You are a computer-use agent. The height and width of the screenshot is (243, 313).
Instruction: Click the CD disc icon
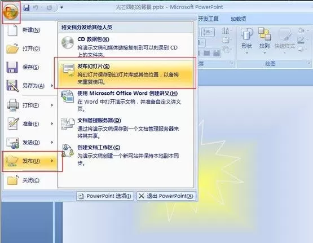point(68,42)
